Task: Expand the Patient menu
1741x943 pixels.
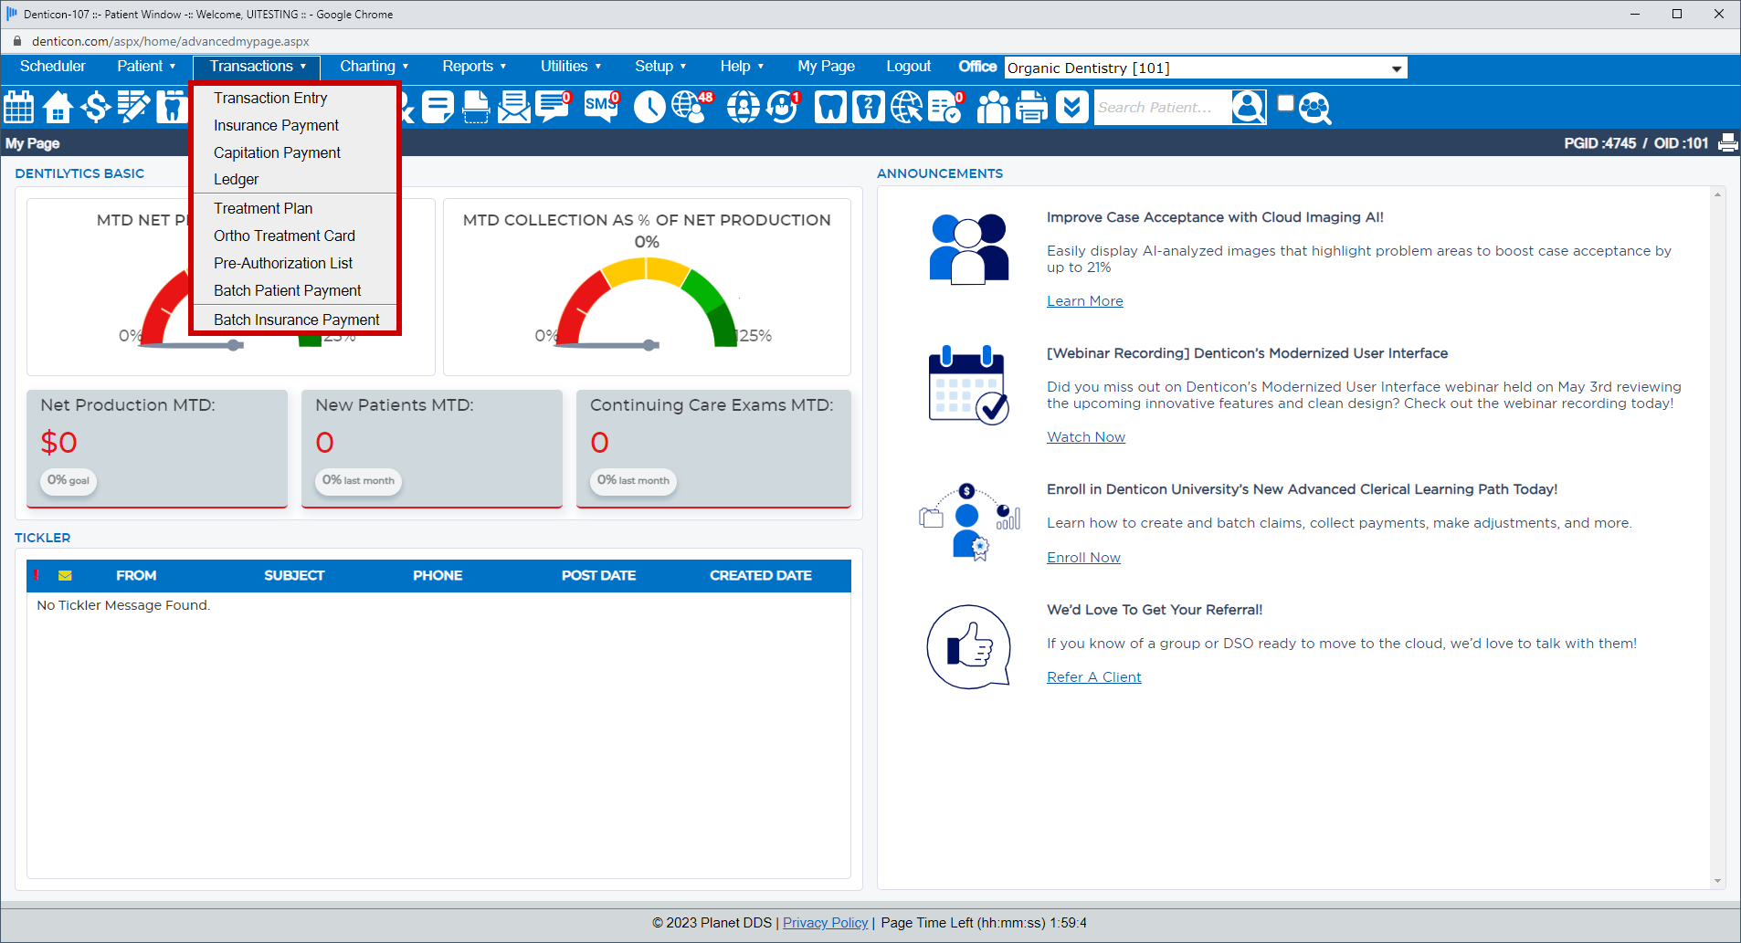Action: pyautogui.click(x=146, y=66)
